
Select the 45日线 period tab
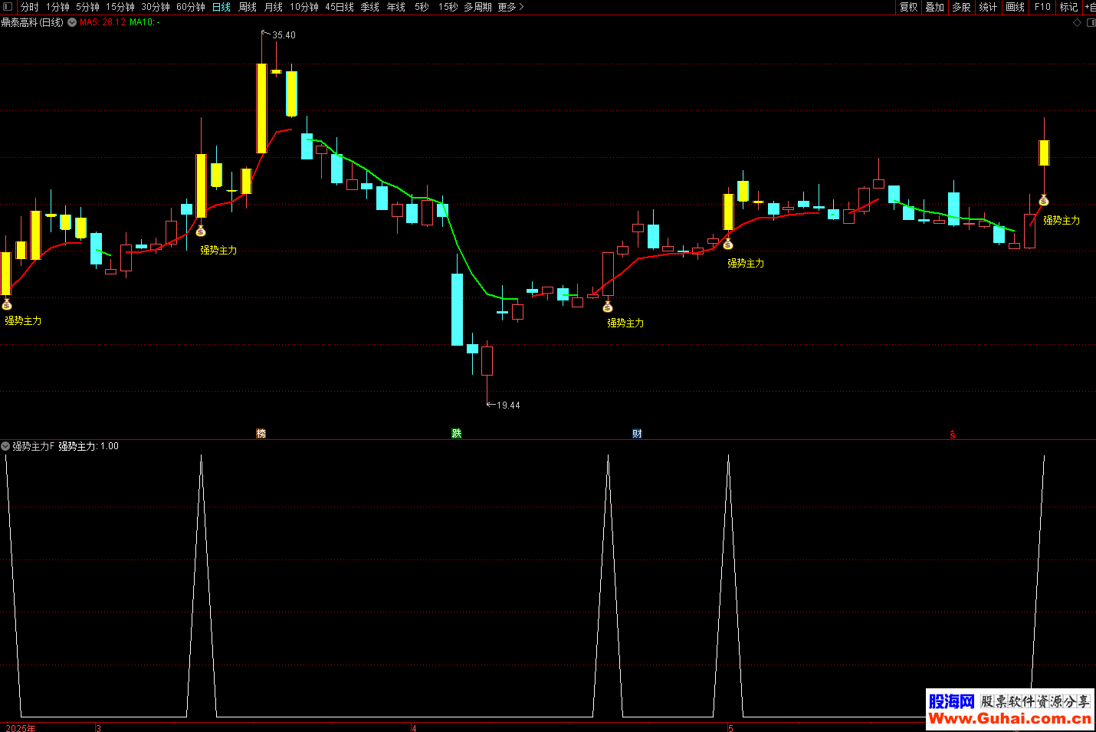click(340, 7)
